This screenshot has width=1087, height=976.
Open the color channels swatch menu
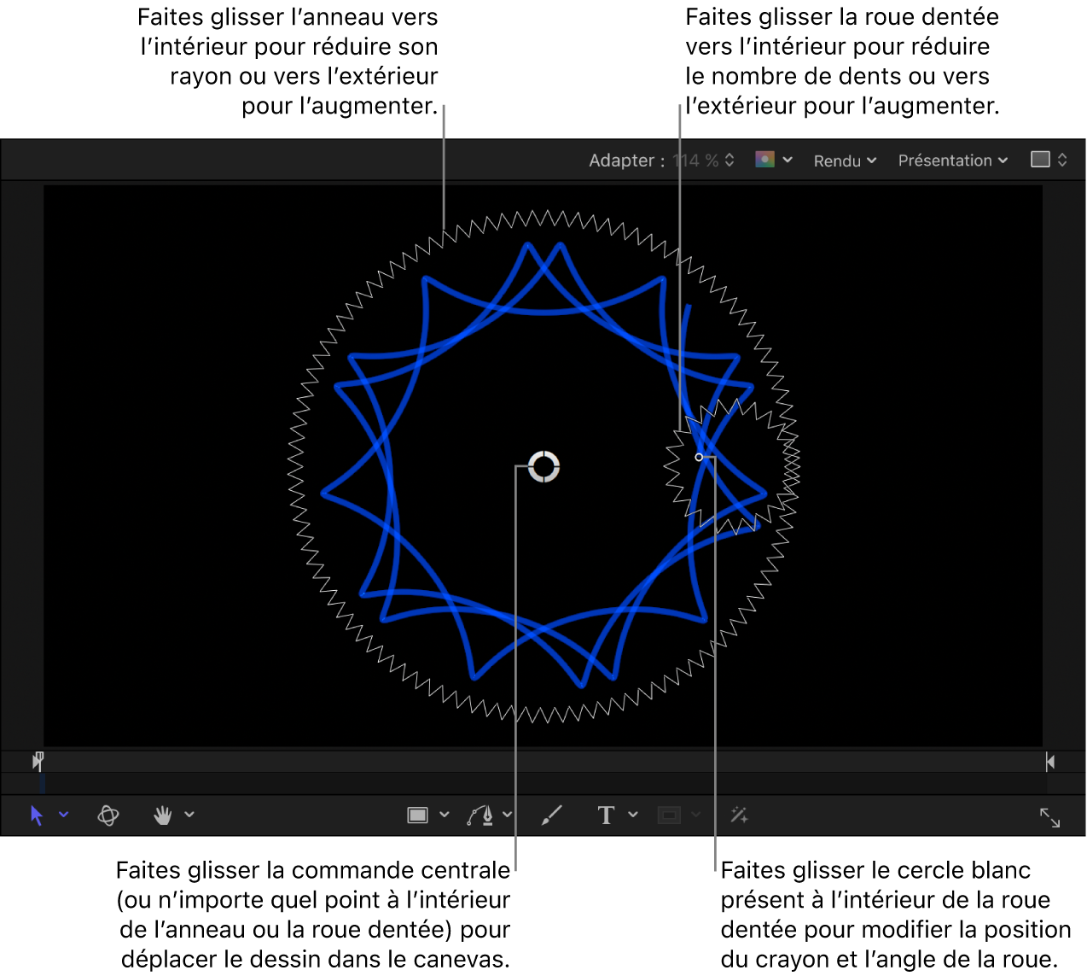pos(774,160)
